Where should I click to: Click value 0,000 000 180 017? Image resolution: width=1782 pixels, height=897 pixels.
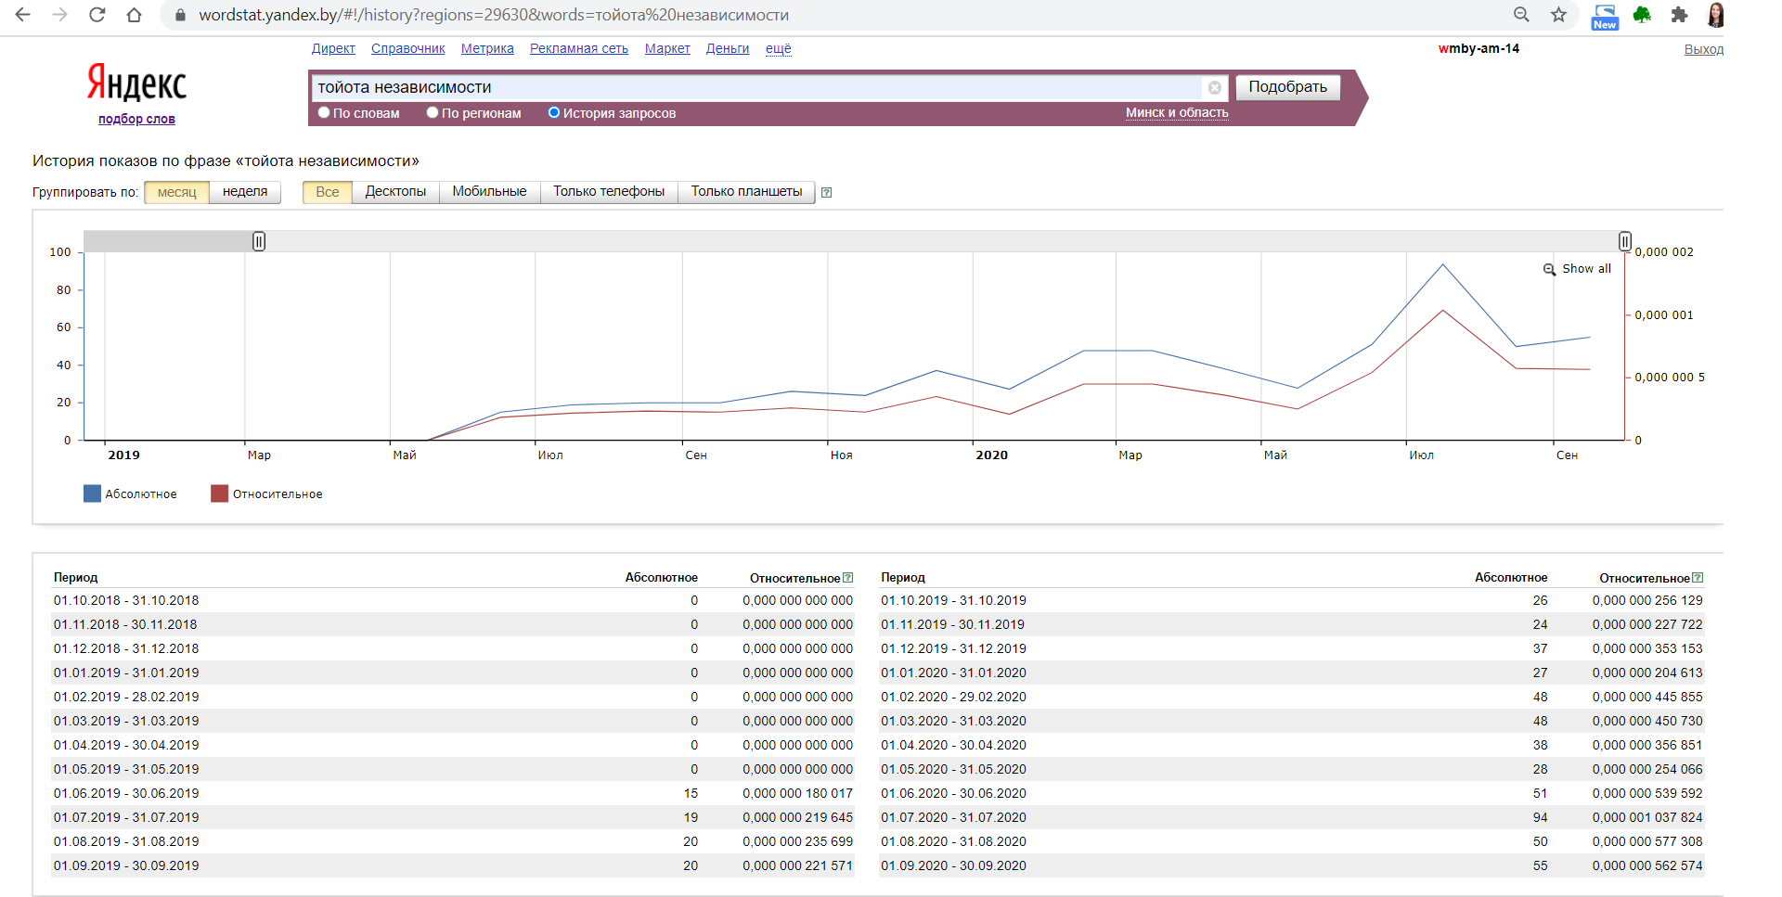coord(797,793)
